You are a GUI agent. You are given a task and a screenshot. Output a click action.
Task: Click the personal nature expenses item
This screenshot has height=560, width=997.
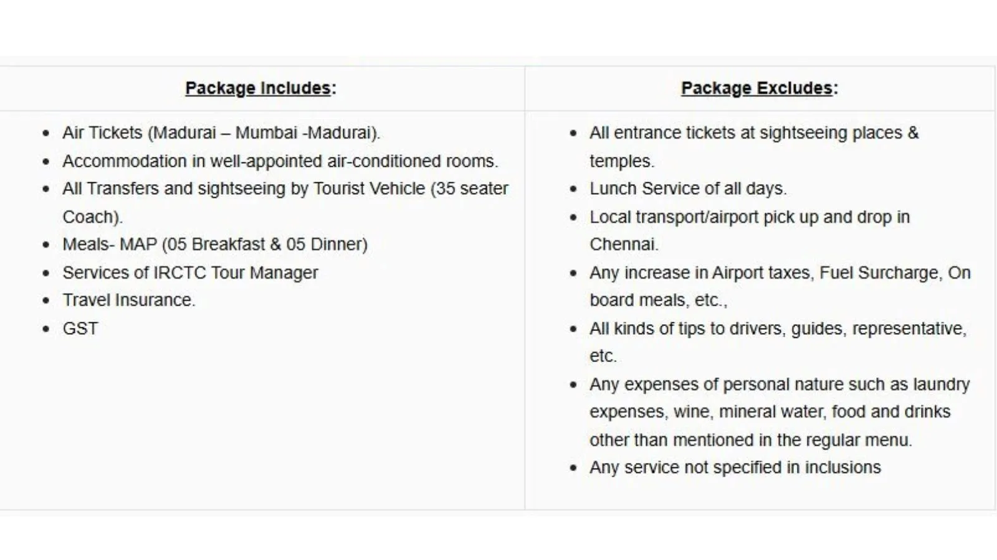click(779, 385)
